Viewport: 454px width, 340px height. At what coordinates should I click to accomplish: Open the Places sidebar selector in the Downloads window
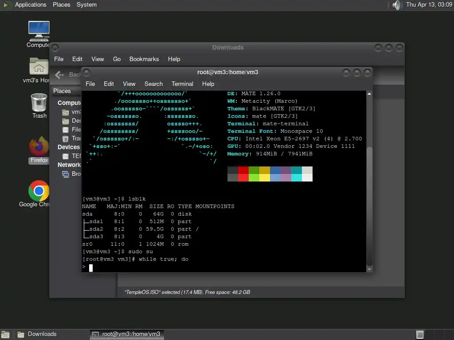67,91
